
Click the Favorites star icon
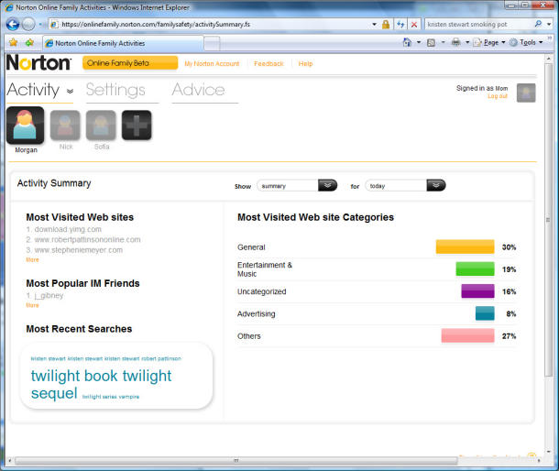click(13, 42)
